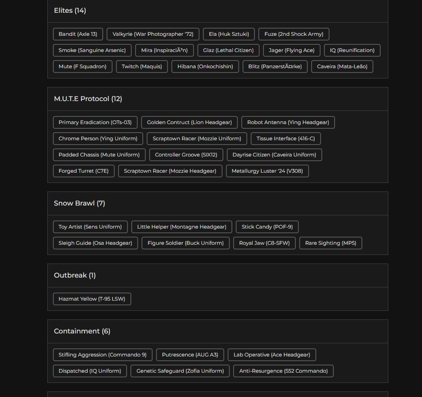Select Royal Jaw (C8-SFW) tag

pos(264,243)
